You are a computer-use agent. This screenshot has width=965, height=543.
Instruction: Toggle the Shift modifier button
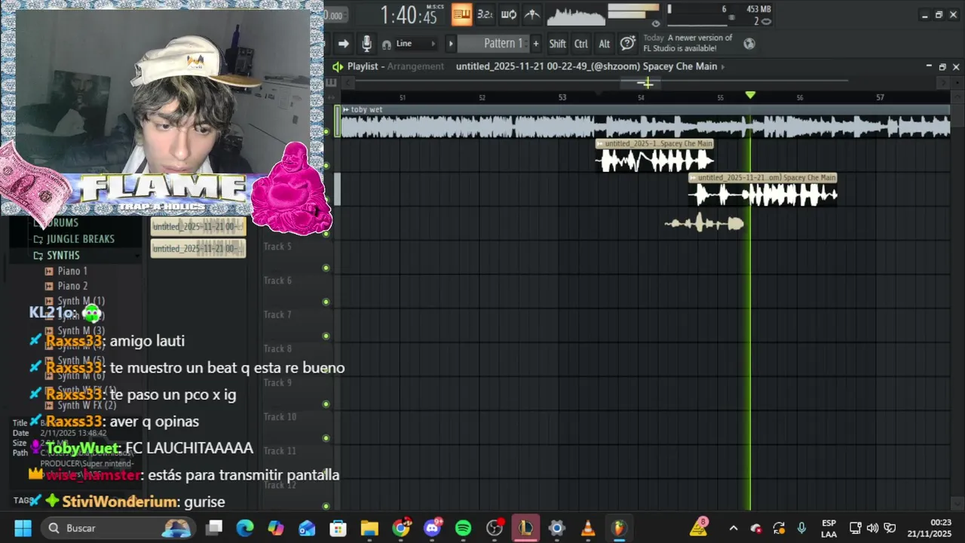click(x=557, y=44)
